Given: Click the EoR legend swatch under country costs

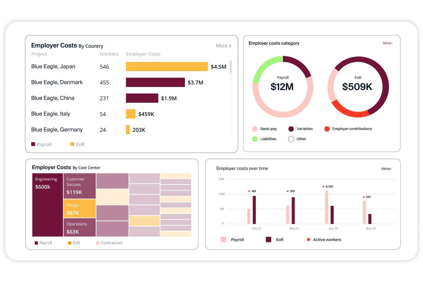Looking at the screenshot, I should coord(72,144).
